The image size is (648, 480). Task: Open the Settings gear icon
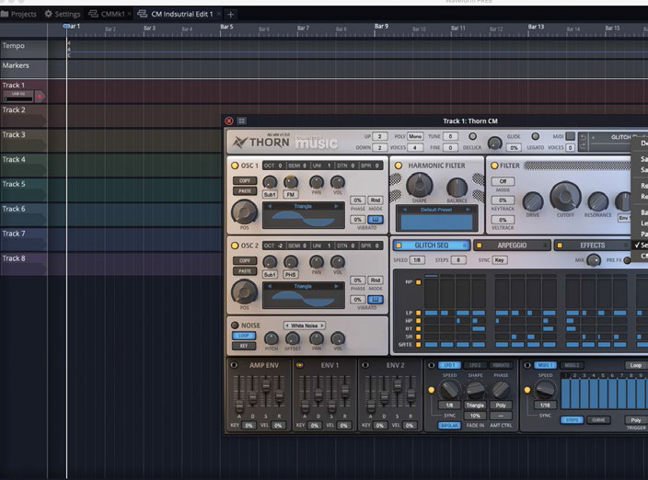49,14
